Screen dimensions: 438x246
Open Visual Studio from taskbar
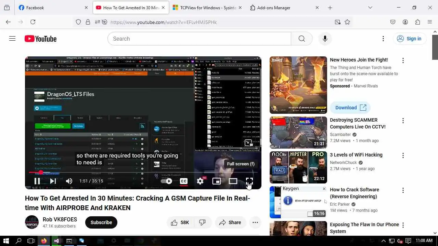pyautogui.click(x=56, y=241)
